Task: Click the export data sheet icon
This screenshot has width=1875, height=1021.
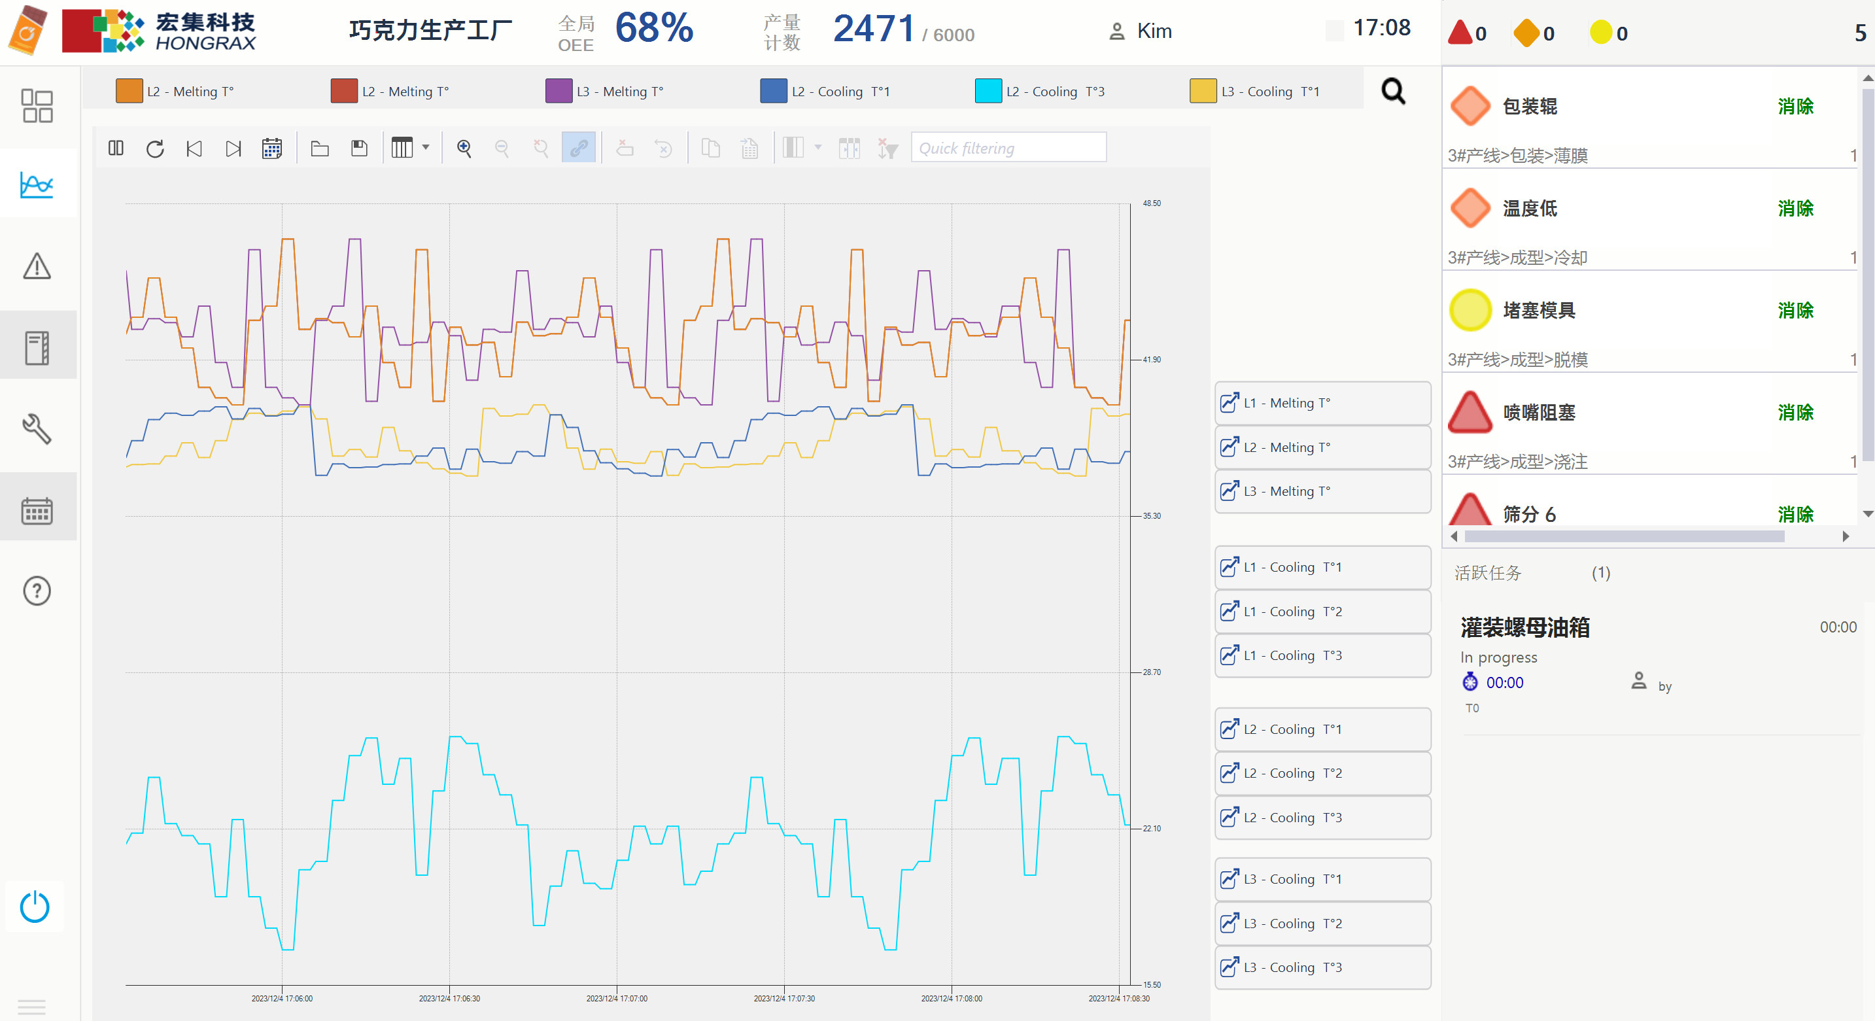Action: click(x=749, y=148)
